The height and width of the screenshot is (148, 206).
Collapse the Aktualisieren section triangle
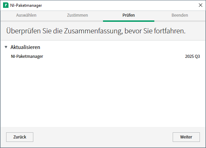(x=6, y=47)
